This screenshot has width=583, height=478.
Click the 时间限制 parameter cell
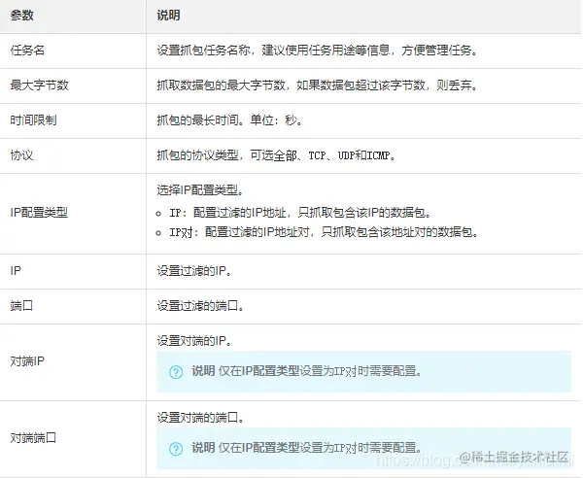point(73,120)
